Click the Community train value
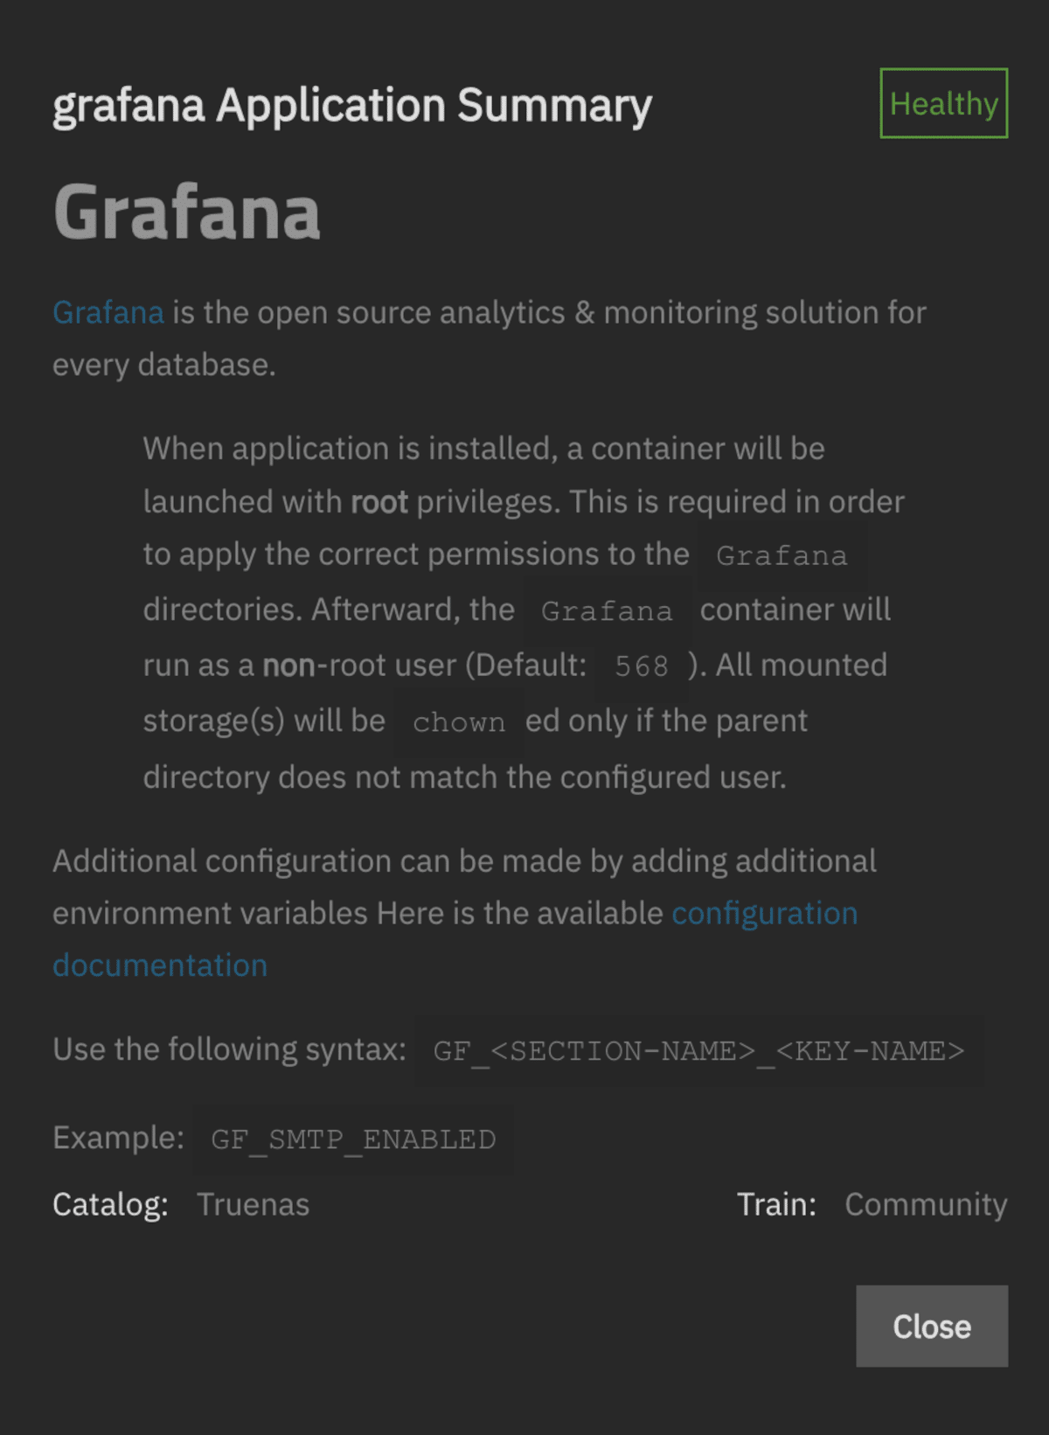 pos(926,1205)
